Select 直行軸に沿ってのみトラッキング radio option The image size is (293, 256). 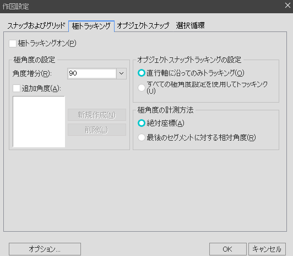(x=142, y=73)
